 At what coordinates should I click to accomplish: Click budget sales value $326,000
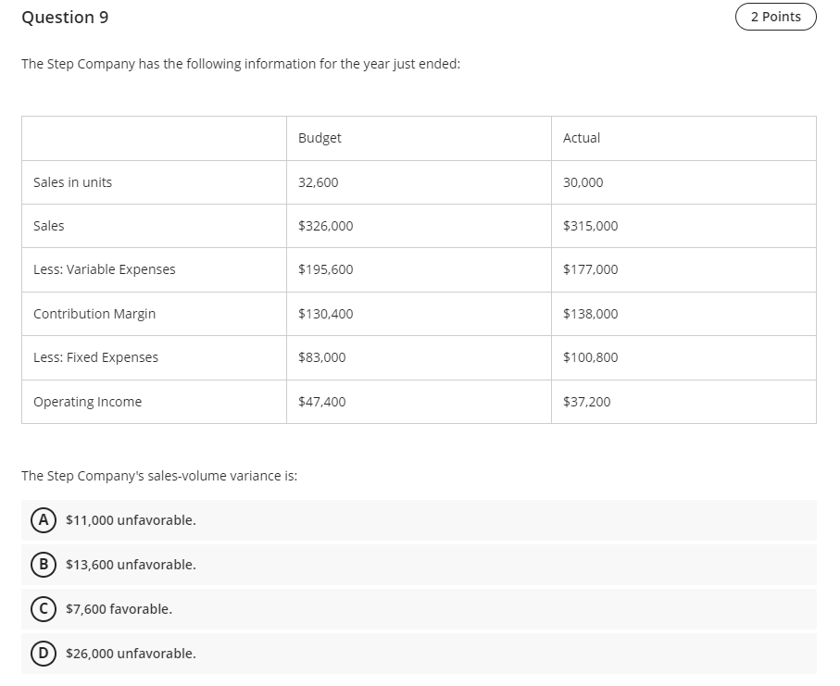326,226
